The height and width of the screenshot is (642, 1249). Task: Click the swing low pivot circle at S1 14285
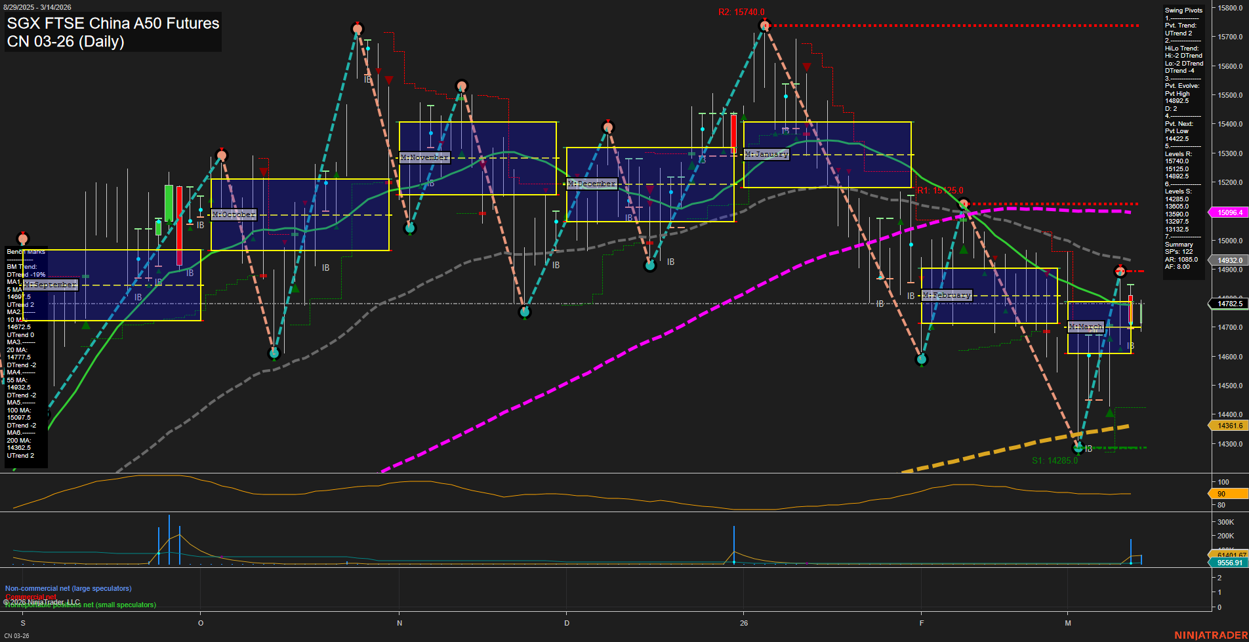pyautogui.click(x=1078, y=448)
